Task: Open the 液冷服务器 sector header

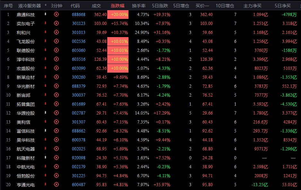Action: click(30, 6)
